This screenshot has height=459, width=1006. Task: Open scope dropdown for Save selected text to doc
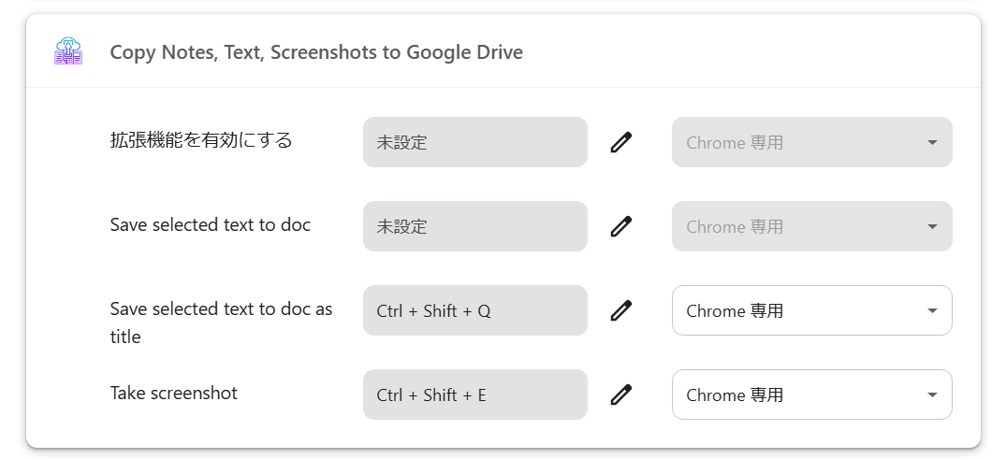click(811, 226)
